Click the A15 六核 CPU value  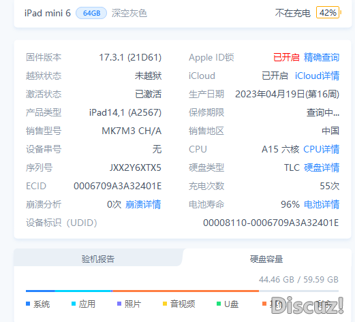(281, 149)
